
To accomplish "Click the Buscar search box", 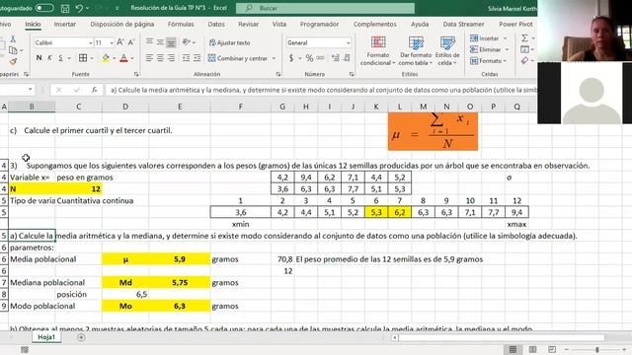I will point(325,8).
